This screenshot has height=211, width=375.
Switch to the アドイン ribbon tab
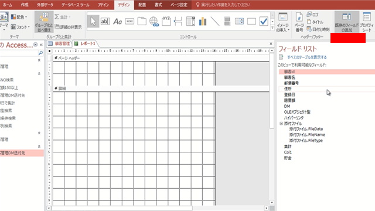pyautogui.click(x=103, y=5)
